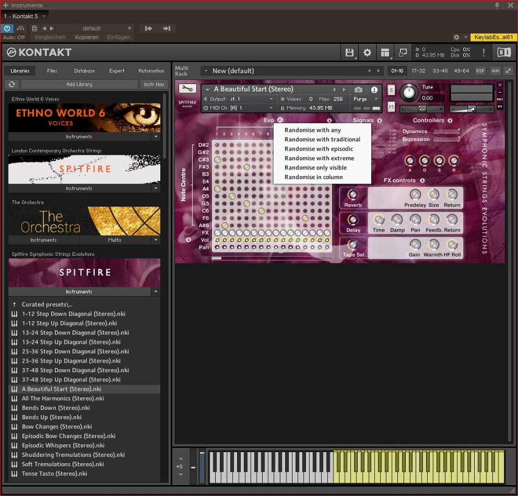The height and width of the screenshot is (496, 518).
Task: Toggle the Reverb on/off knob button
Action: (x=353, y=195)
